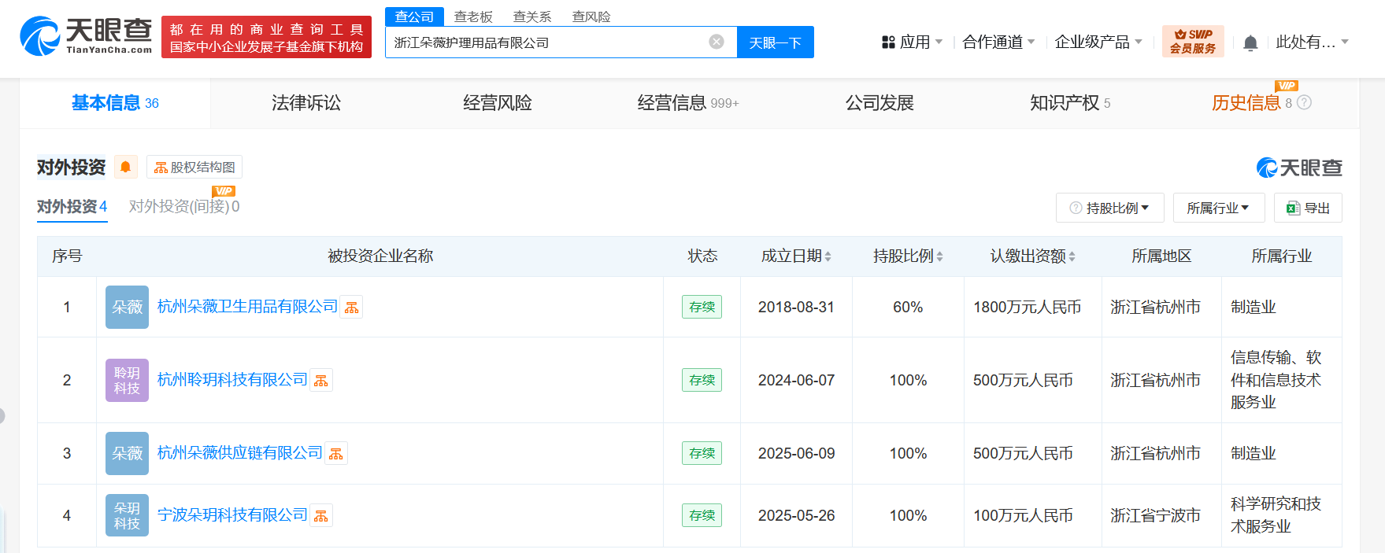Open 杭州朵薇供应链有限公司 company link

240,453
